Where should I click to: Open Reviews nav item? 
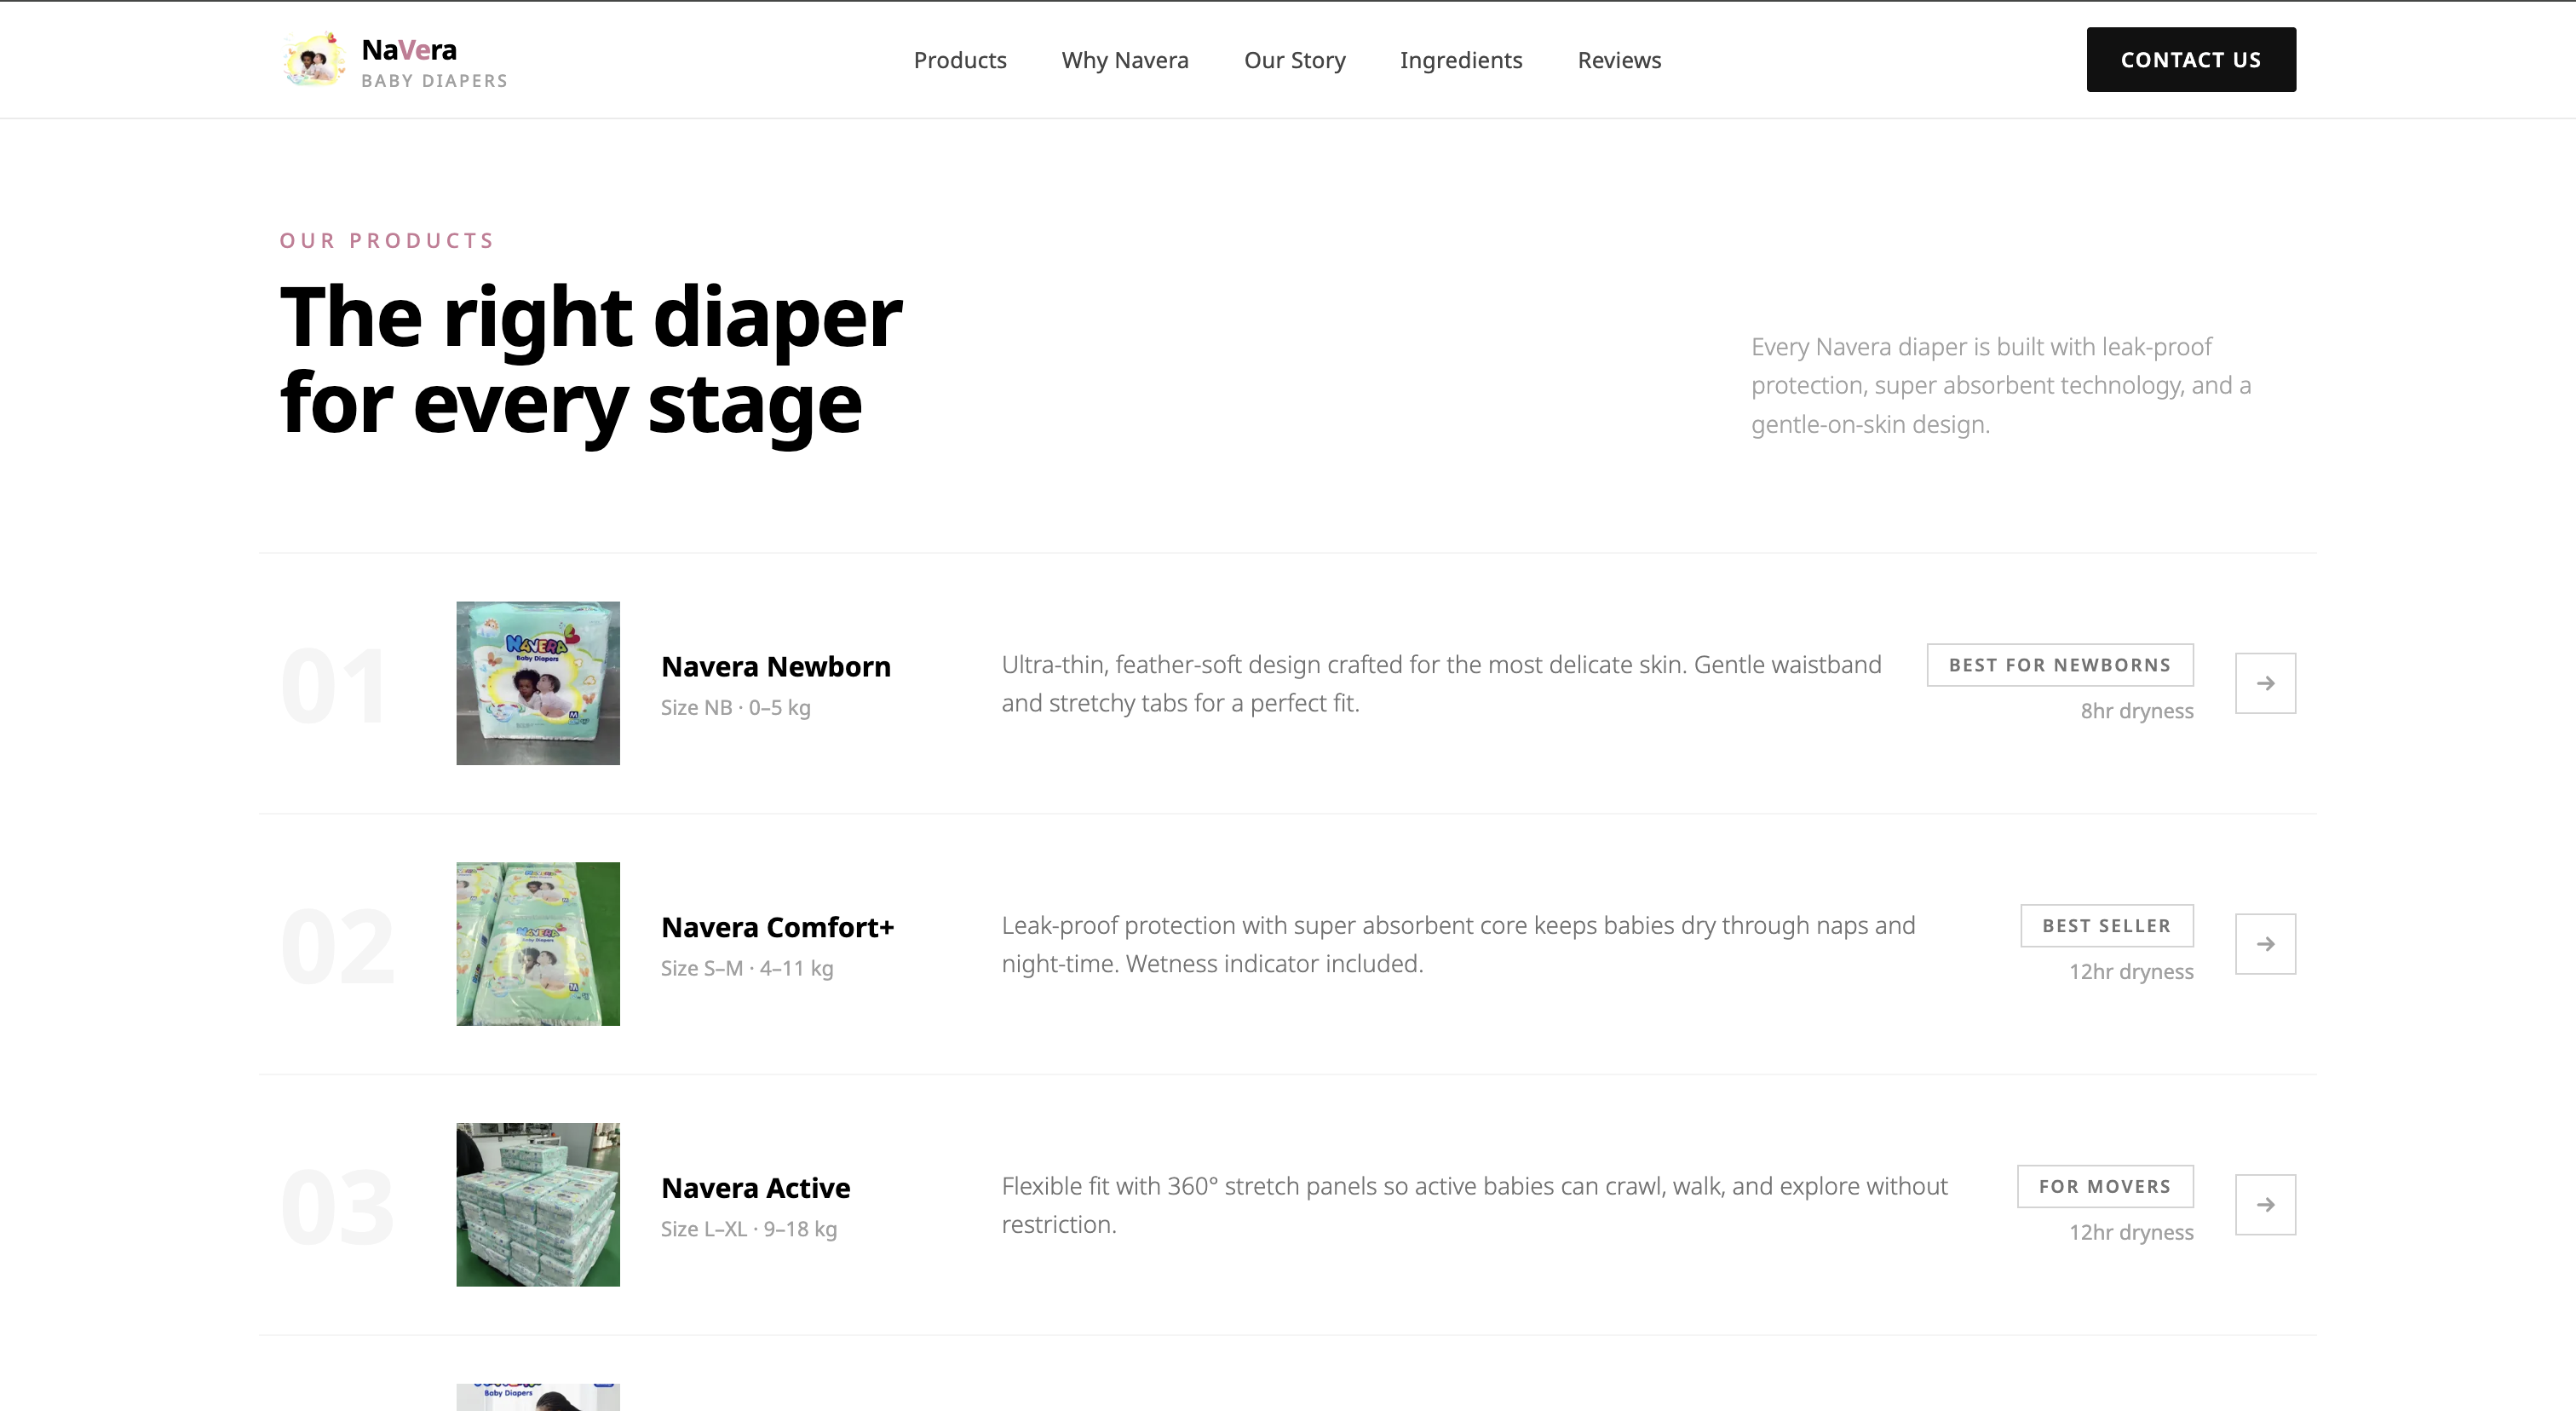click(x=1619, y=60)
